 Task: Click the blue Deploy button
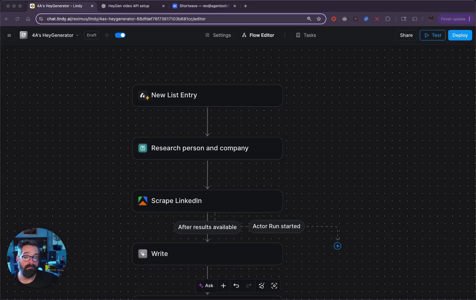tap(460, 35)
